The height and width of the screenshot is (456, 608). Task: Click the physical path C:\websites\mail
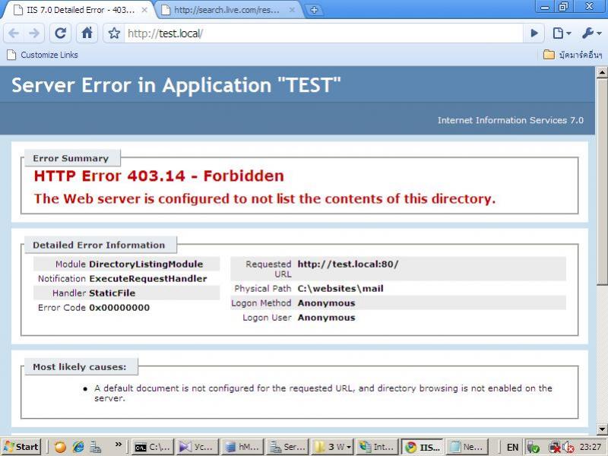click(x=340, y=289)
